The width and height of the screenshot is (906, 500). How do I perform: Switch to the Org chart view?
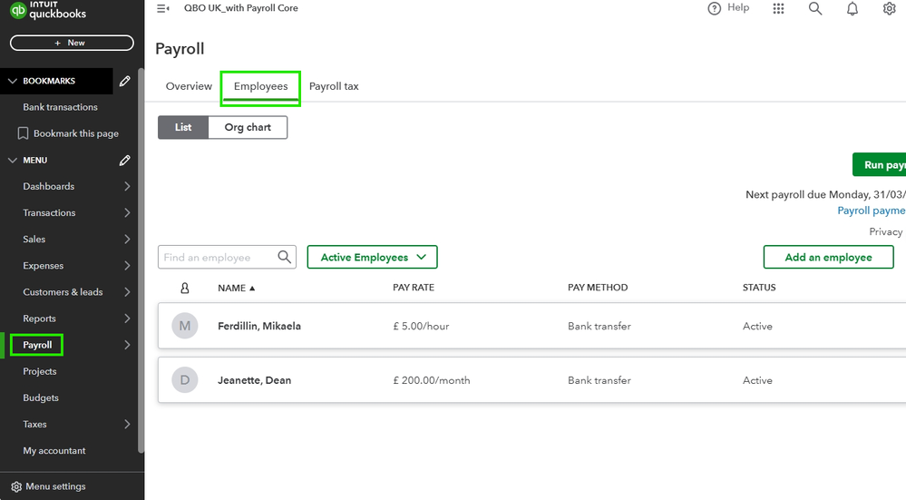pos(248,128)
